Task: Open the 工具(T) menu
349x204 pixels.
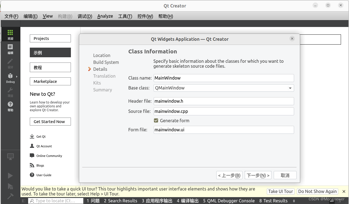Action: pos(125,16)
